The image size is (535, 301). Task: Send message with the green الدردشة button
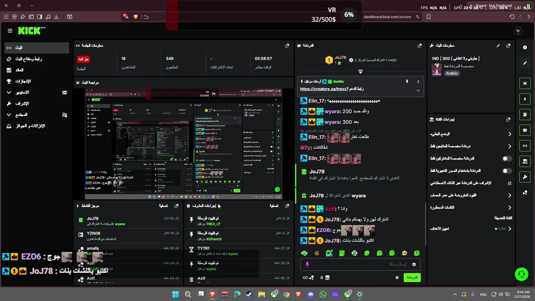pyautogui.click(x=412, y=278)
